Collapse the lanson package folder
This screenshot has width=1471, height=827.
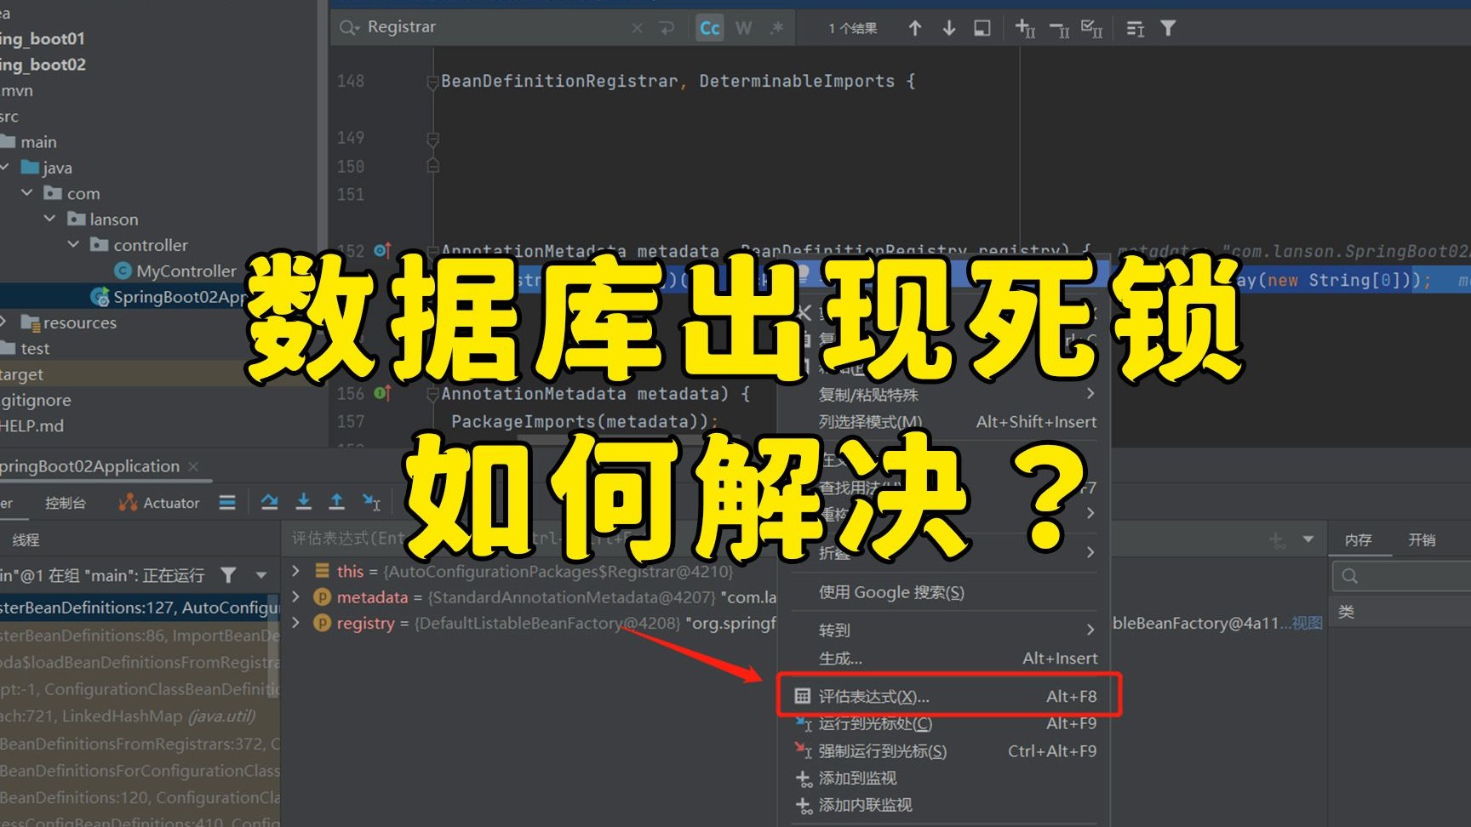pyautogui.click(x=50, y=219)
